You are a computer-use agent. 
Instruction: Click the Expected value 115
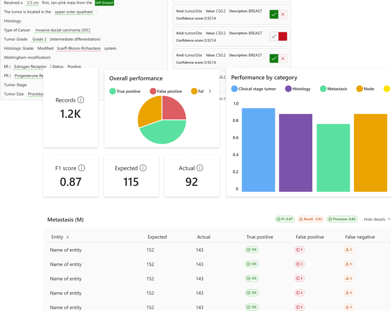131,182
